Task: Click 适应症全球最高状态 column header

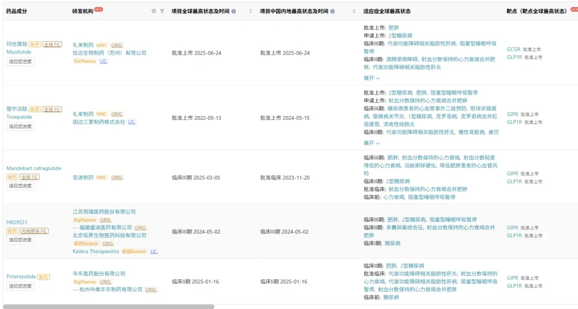Action: click(x=387, y=11)
